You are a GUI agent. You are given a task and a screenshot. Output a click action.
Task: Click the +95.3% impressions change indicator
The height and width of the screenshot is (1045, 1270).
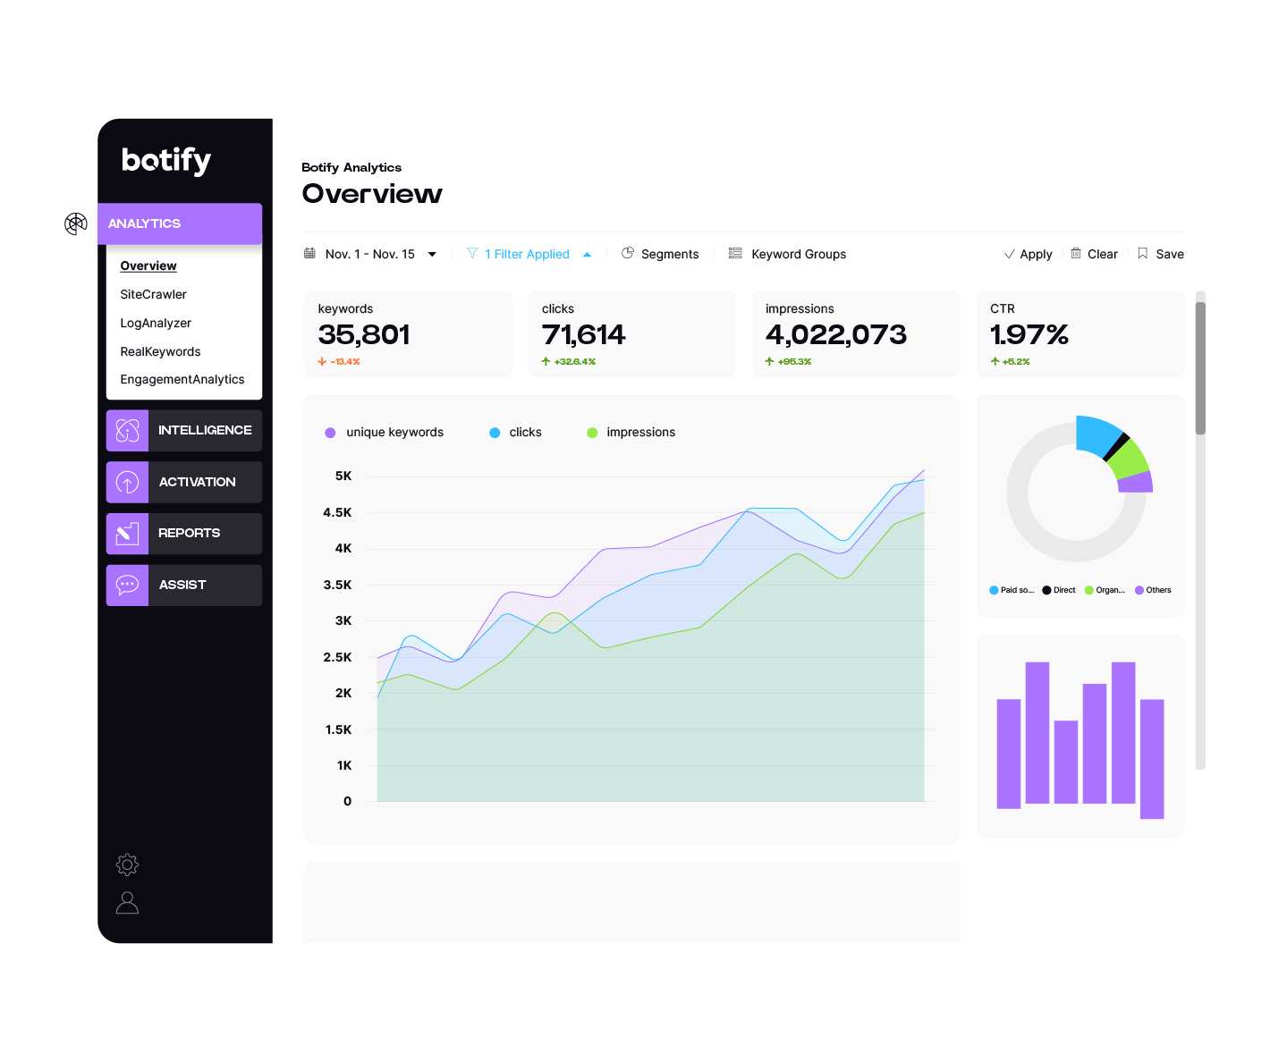(x=788, y=362)
